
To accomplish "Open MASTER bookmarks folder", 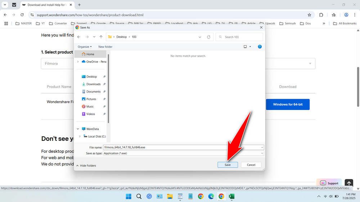I will pos(23,23).
